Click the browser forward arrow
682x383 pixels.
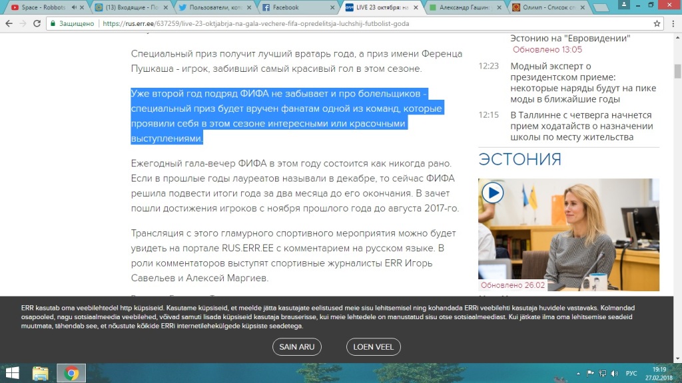pos(23,23)
